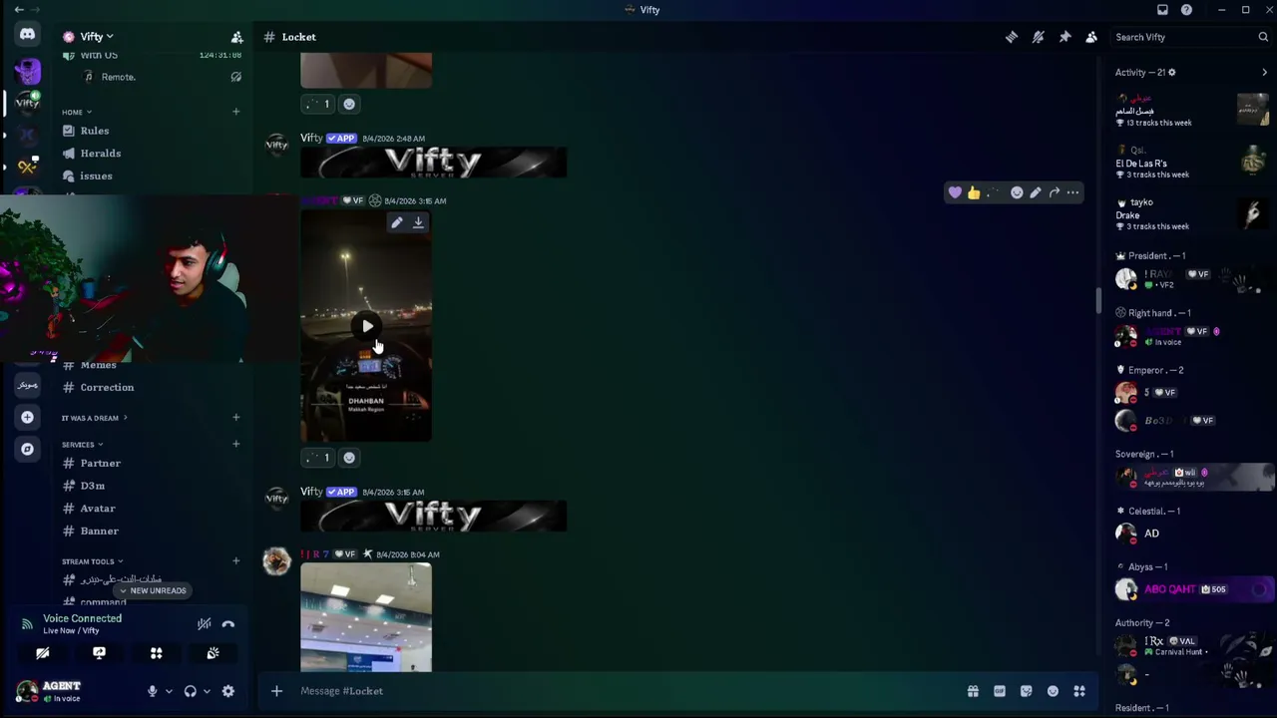Screen dimensions: 1277x718
Task: Edit the video attachment pencil icon
Action: click(397, 223)
